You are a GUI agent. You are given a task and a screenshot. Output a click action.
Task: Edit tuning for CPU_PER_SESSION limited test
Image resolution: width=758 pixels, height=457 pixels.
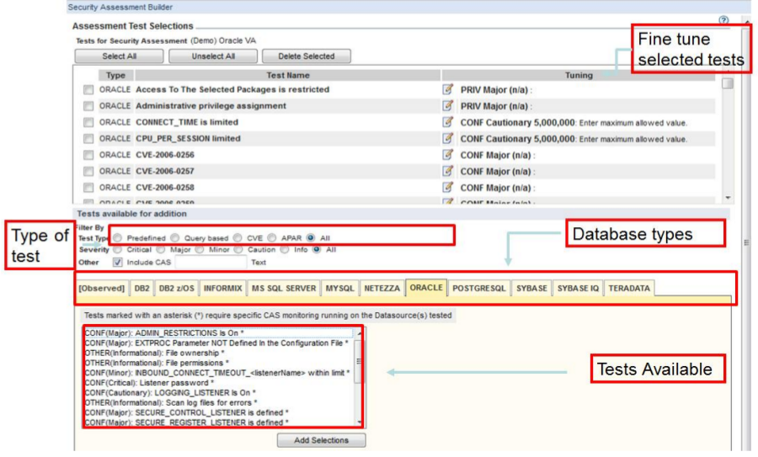click(448, 139)
